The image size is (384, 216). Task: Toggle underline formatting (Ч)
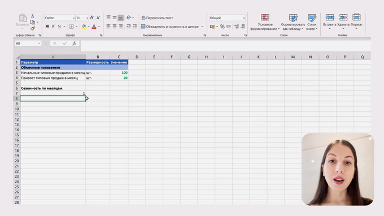(x=59, y=27)
